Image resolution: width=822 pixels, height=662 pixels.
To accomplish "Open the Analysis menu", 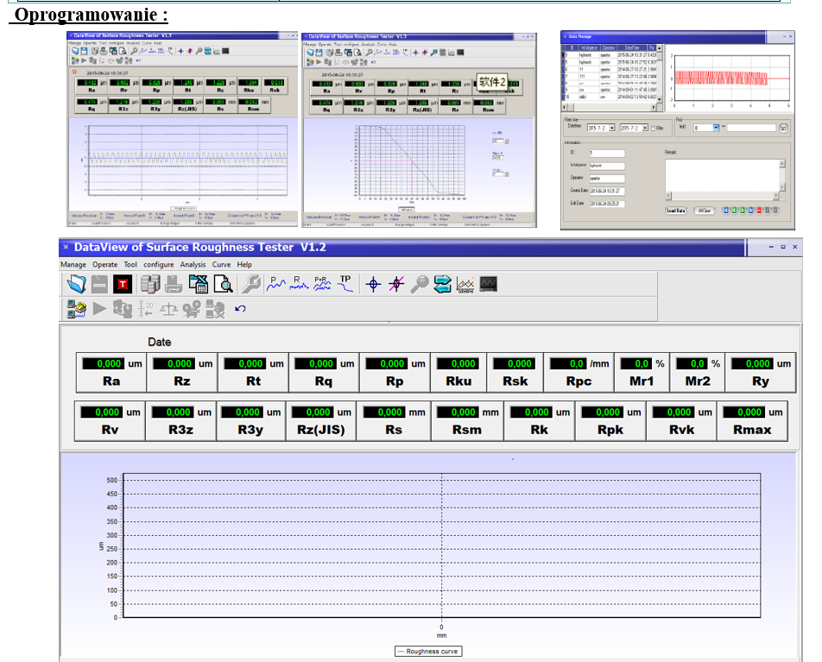I will click(x=193, y=264).
